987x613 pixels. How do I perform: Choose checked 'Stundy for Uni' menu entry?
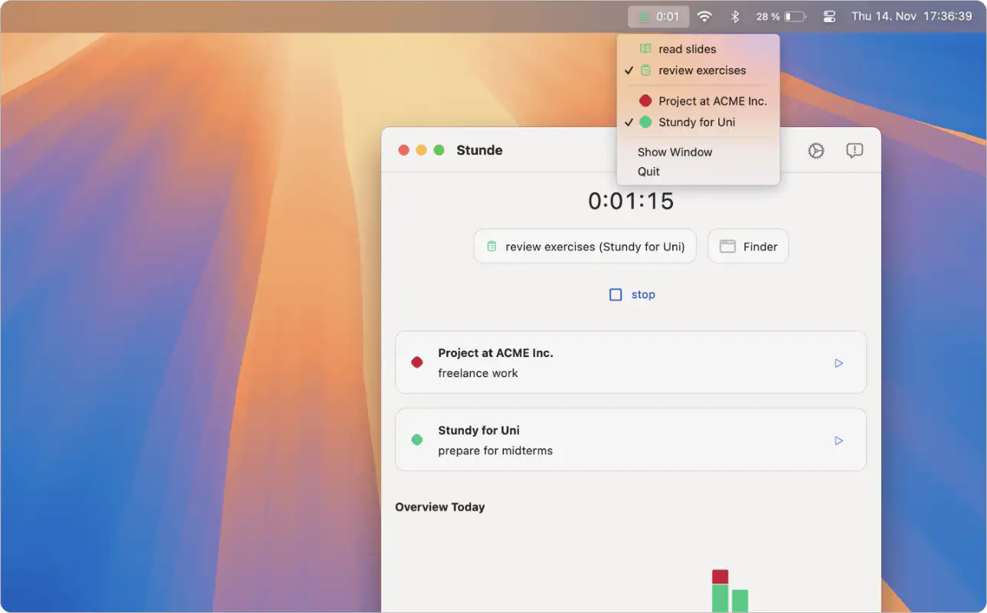[698, 123]
